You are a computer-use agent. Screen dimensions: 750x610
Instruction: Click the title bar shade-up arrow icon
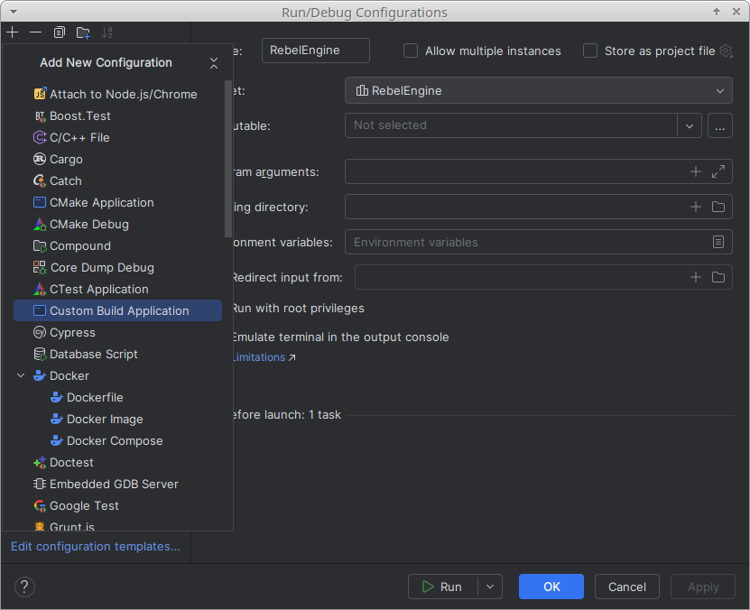click(717, 12)
